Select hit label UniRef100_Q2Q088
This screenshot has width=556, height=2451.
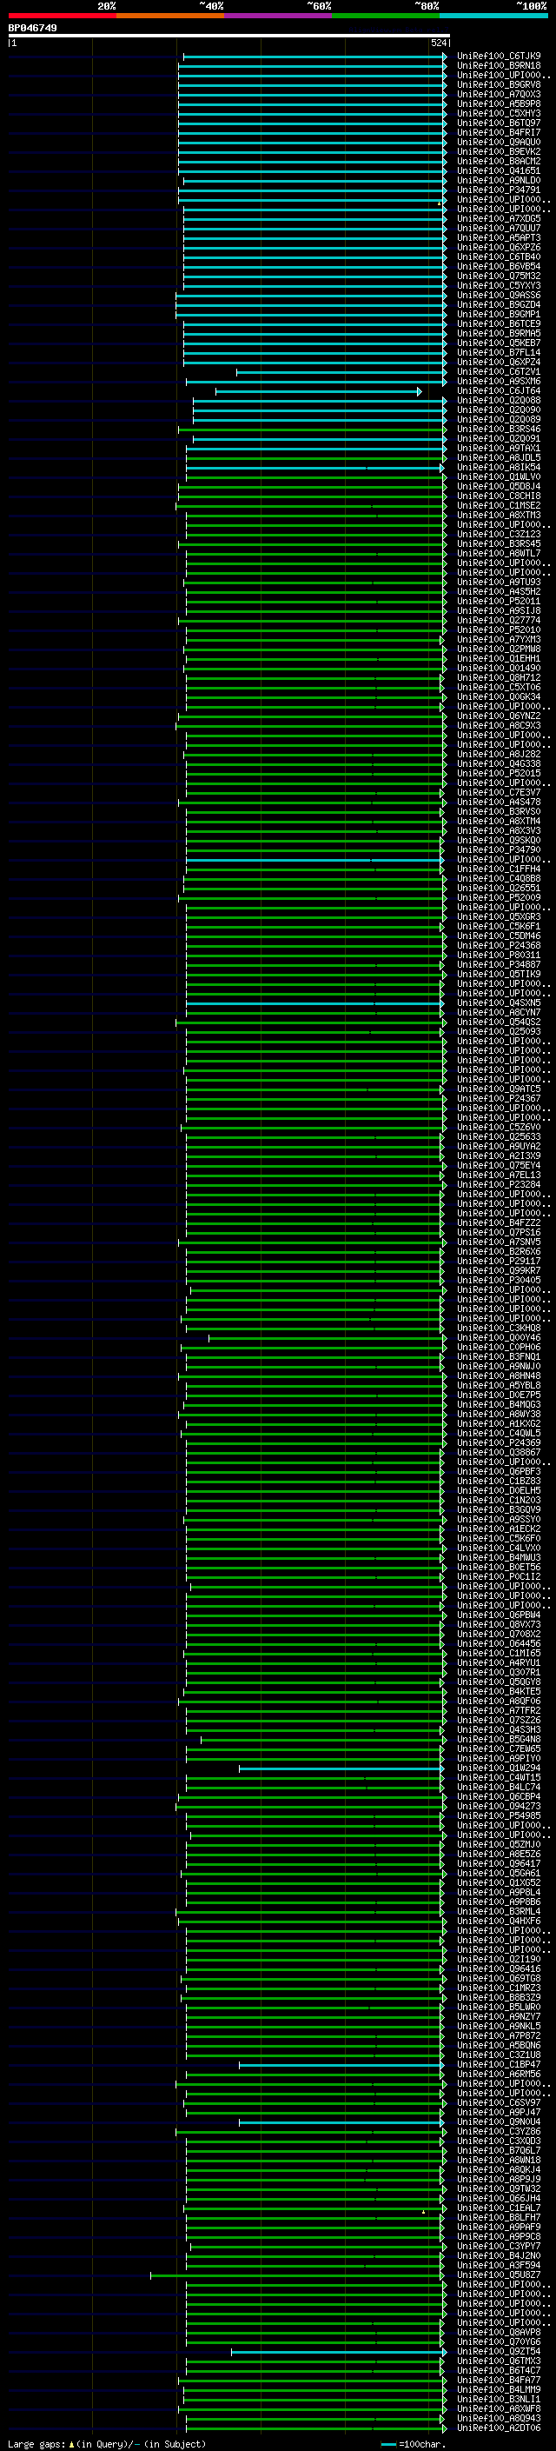point(499,401)
